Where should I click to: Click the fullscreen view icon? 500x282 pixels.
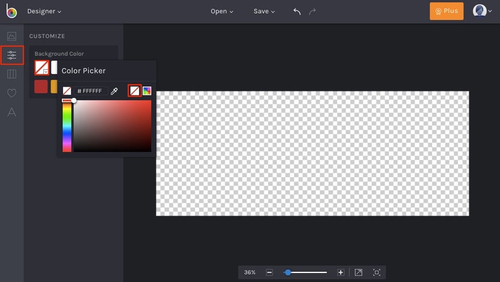tap(377, 272)
